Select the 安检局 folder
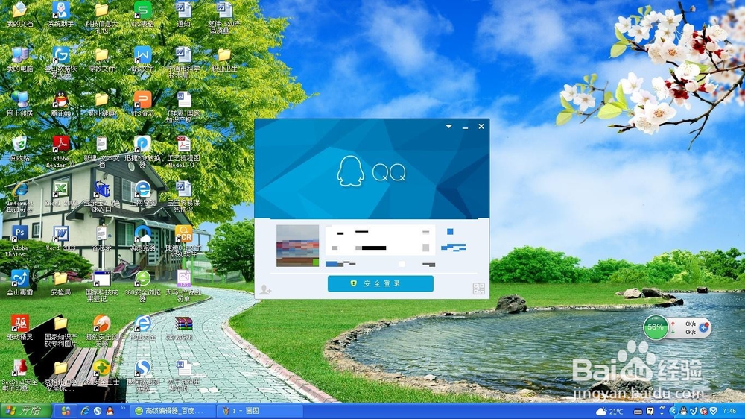This screenshot has height=419, width=745. click(x=61, y=283)
